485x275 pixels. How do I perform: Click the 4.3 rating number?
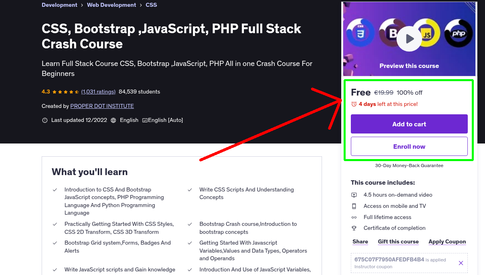click(x=46, y=92)
